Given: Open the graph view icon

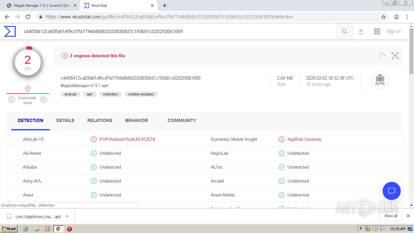Looking at the screenshot, I should (x=395, y=56).
